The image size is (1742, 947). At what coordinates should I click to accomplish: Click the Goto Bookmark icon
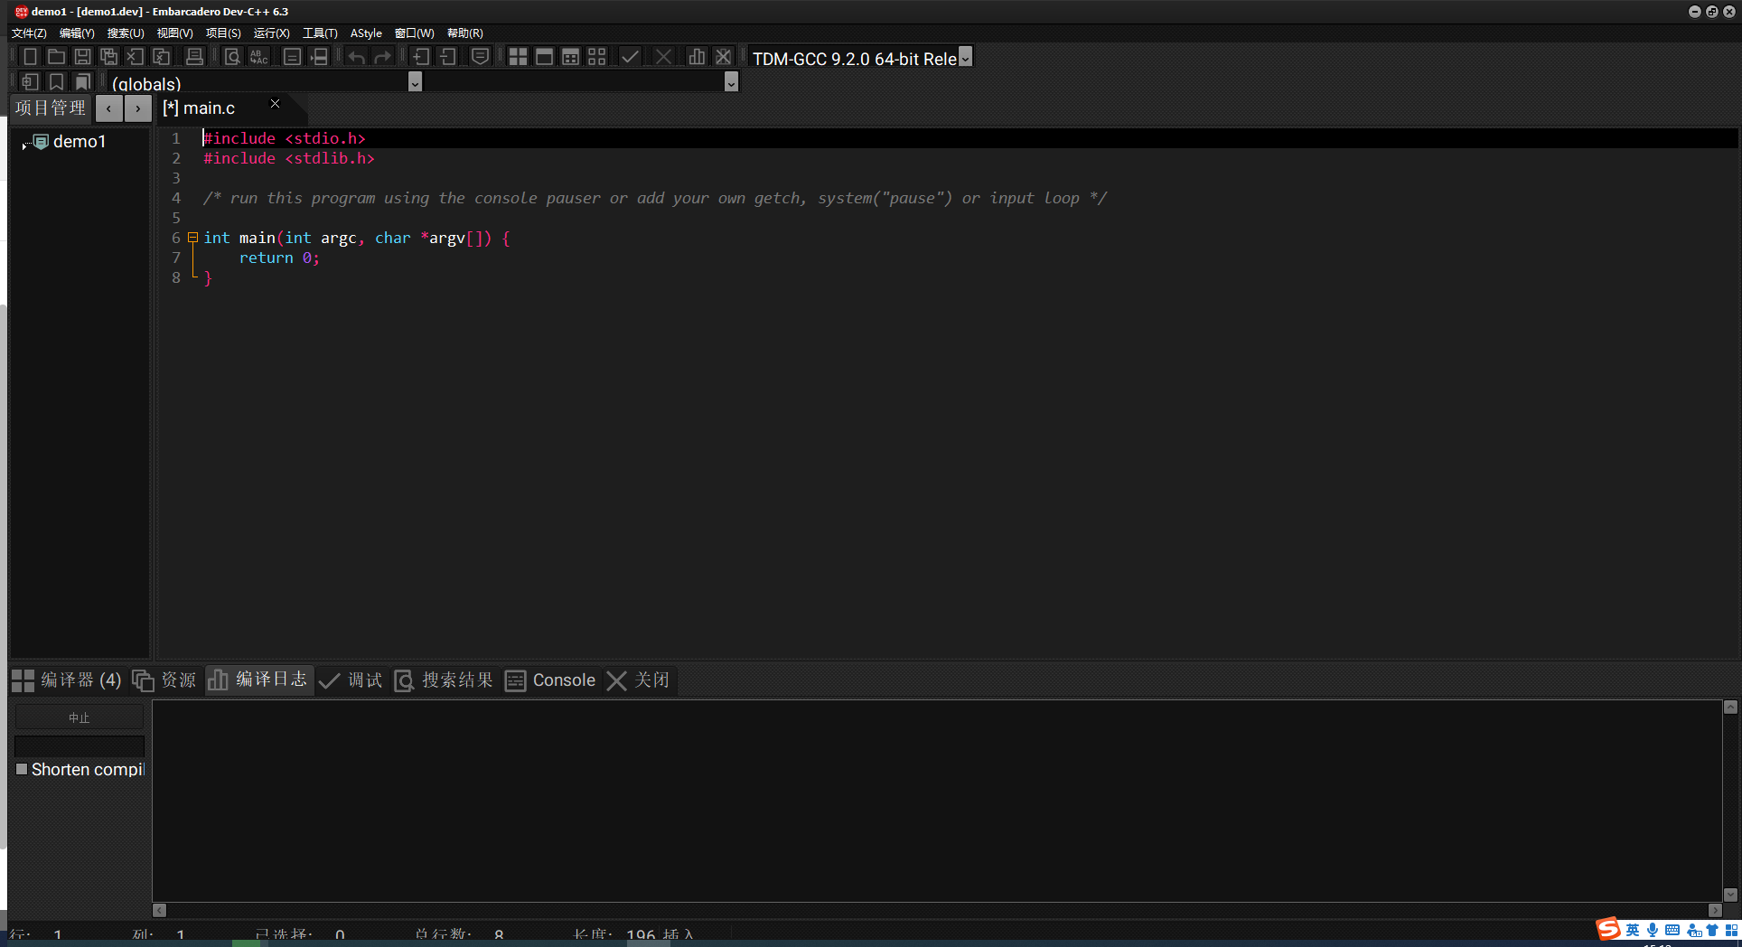82,82
